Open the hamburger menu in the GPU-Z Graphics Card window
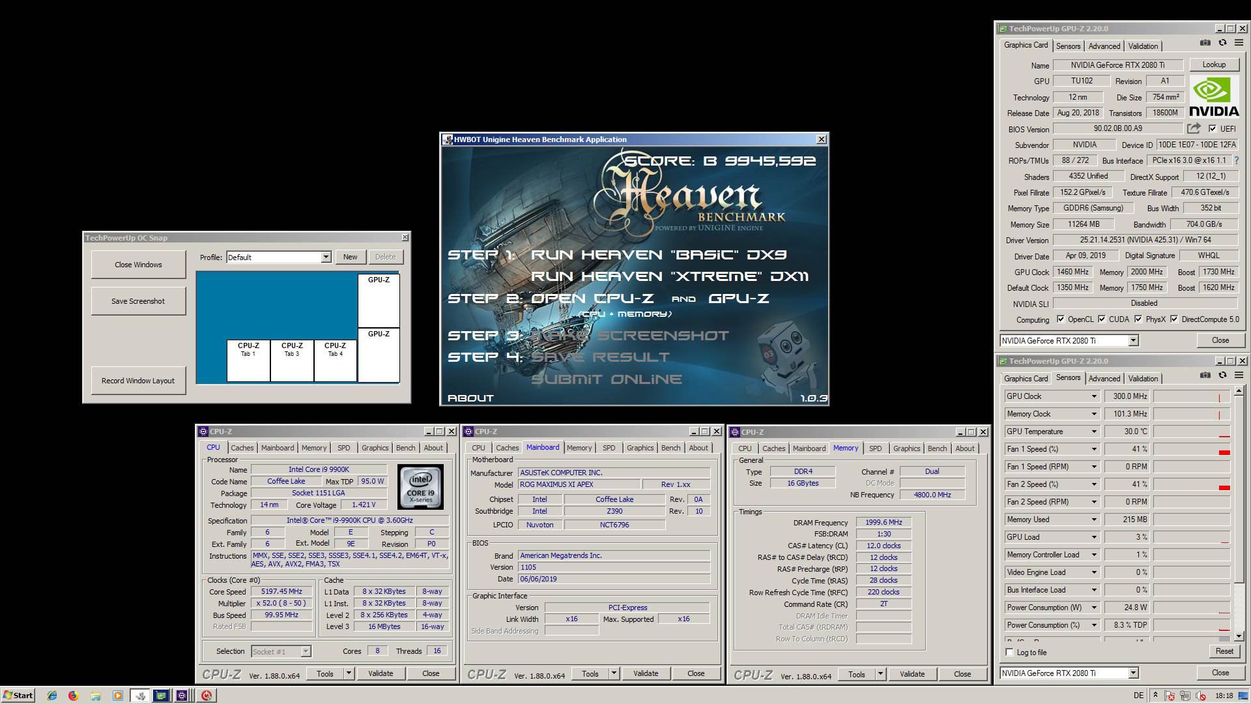 pos(1239,43)
